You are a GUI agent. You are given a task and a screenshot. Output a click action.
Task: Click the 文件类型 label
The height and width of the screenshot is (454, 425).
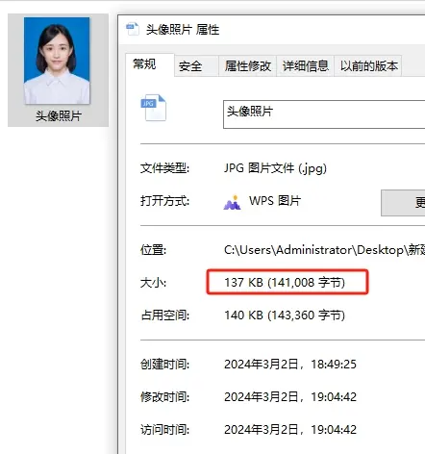(164, 168)
